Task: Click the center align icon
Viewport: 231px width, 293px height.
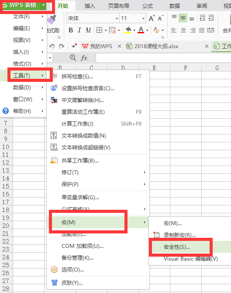Action: click(183, 30)
